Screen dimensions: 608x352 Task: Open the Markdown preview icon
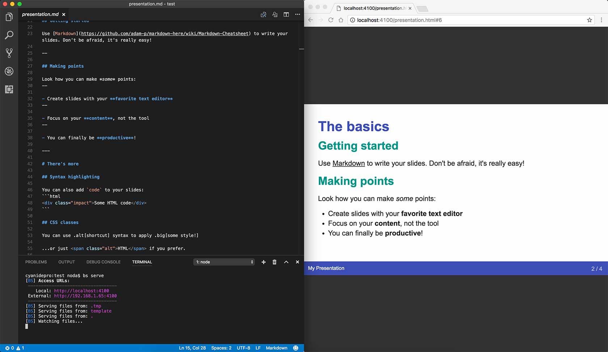click(x=263, y=14)
